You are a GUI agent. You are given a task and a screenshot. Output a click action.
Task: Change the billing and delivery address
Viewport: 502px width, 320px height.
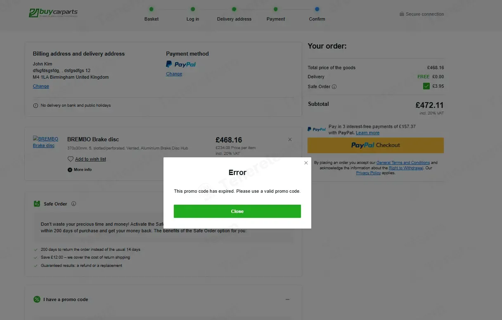pos(41,86)
